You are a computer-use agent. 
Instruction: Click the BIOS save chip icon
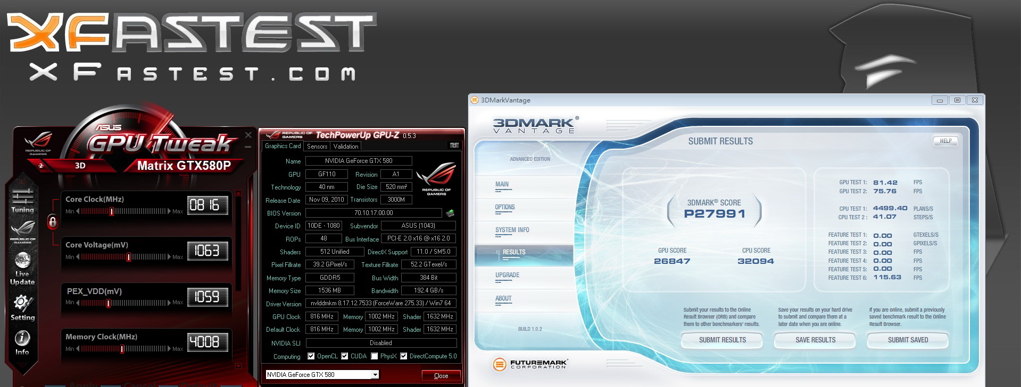point(450,213)
